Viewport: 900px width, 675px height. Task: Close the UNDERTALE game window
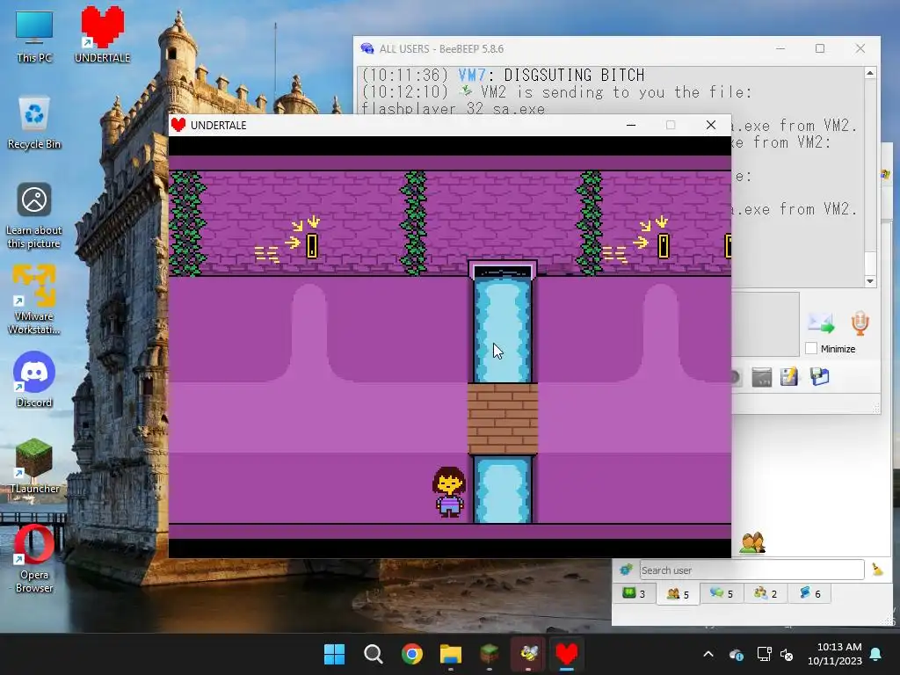(x=710, y=125)
